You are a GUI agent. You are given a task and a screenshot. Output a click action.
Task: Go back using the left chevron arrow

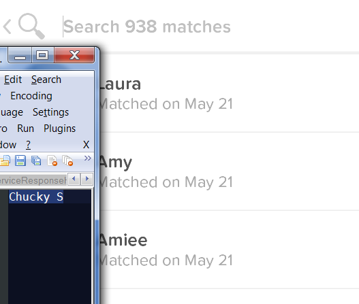(x=7, y=27)
